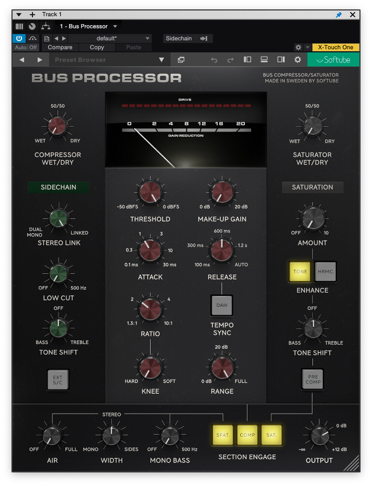Toggle the plugin power bypass button

(19, 38)
